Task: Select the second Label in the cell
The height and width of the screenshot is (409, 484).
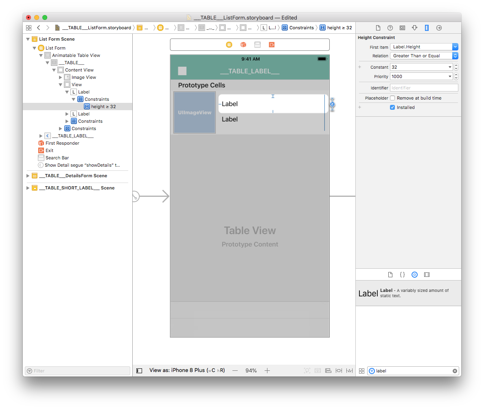Action: [x=230, y=119]
